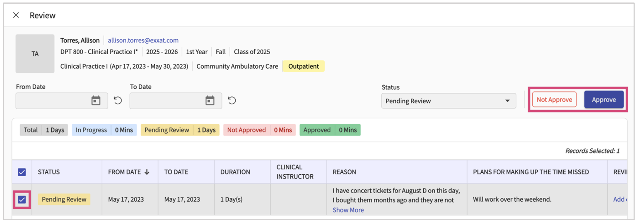Reset the To Date field
The image size is (637, 223).
click(x=232, y=100)
